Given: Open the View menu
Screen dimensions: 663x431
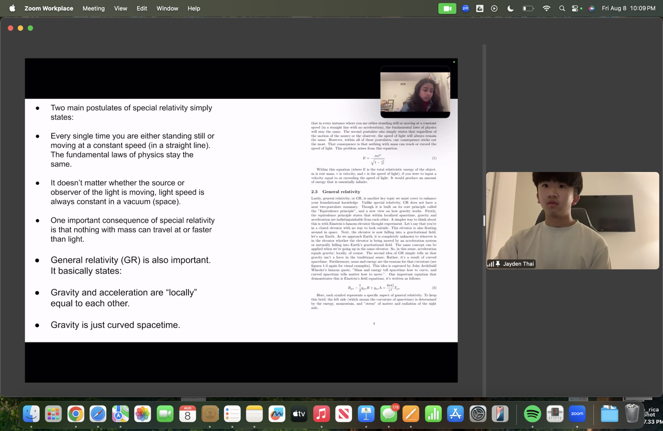Looking at the screenshot, I should coord(120,8).
